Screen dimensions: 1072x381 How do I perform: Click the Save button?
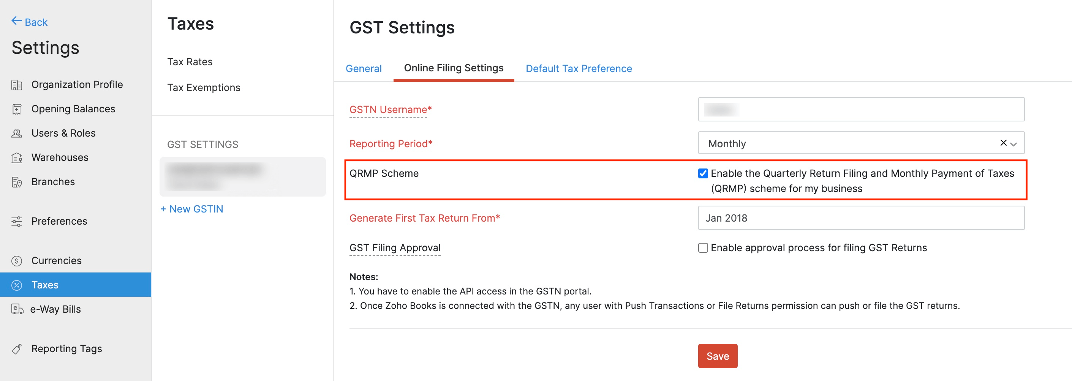point(718,356)
